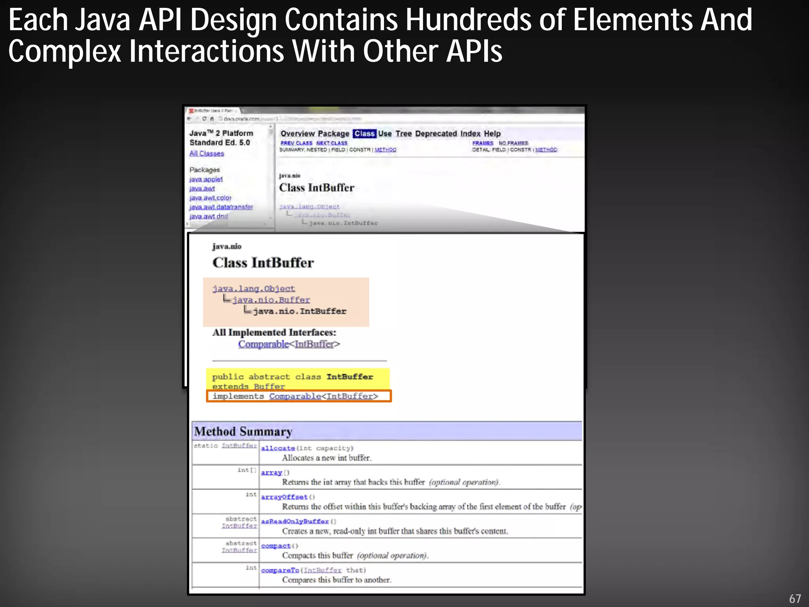Screen dimensions: 809x607
Task: Open the Tree navigation item
Action: (x=403, y=134)
